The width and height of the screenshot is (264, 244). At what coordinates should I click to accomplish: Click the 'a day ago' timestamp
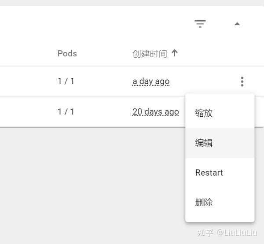151,81
